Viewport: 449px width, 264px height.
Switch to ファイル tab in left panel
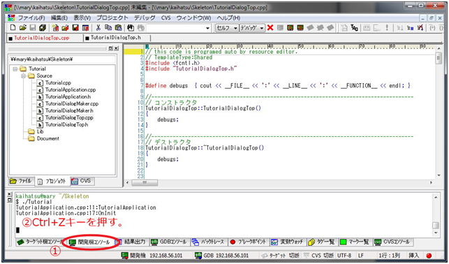click(x=21, y=182)
